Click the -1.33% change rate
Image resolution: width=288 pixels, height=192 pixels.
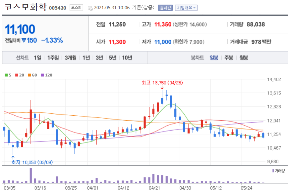coord(52,40)
